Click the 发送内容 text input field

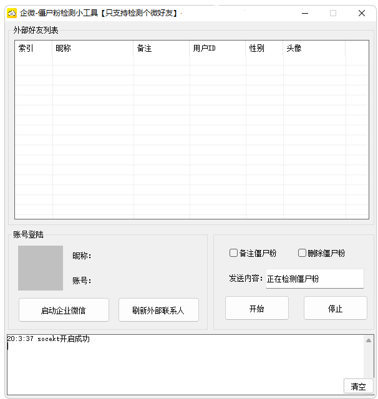click(314, 279)
